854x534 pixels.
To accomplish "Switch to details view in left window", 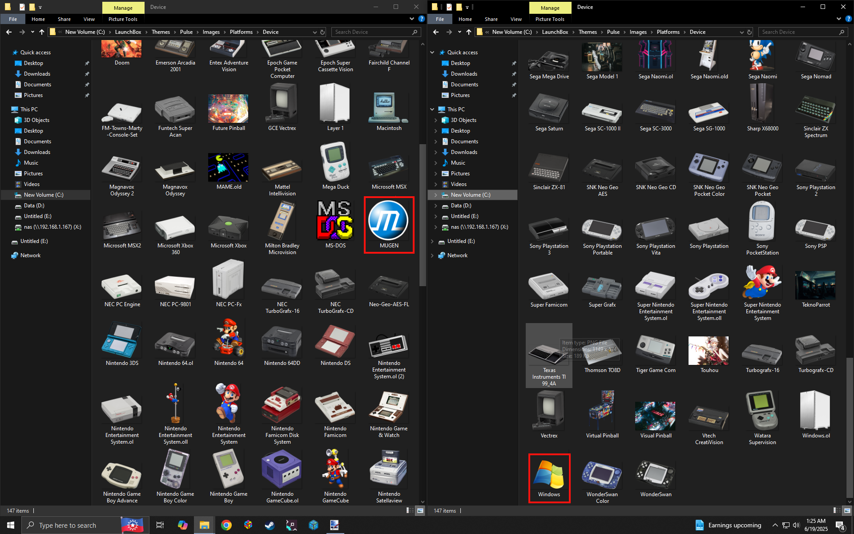I will (x=410, y=510).
